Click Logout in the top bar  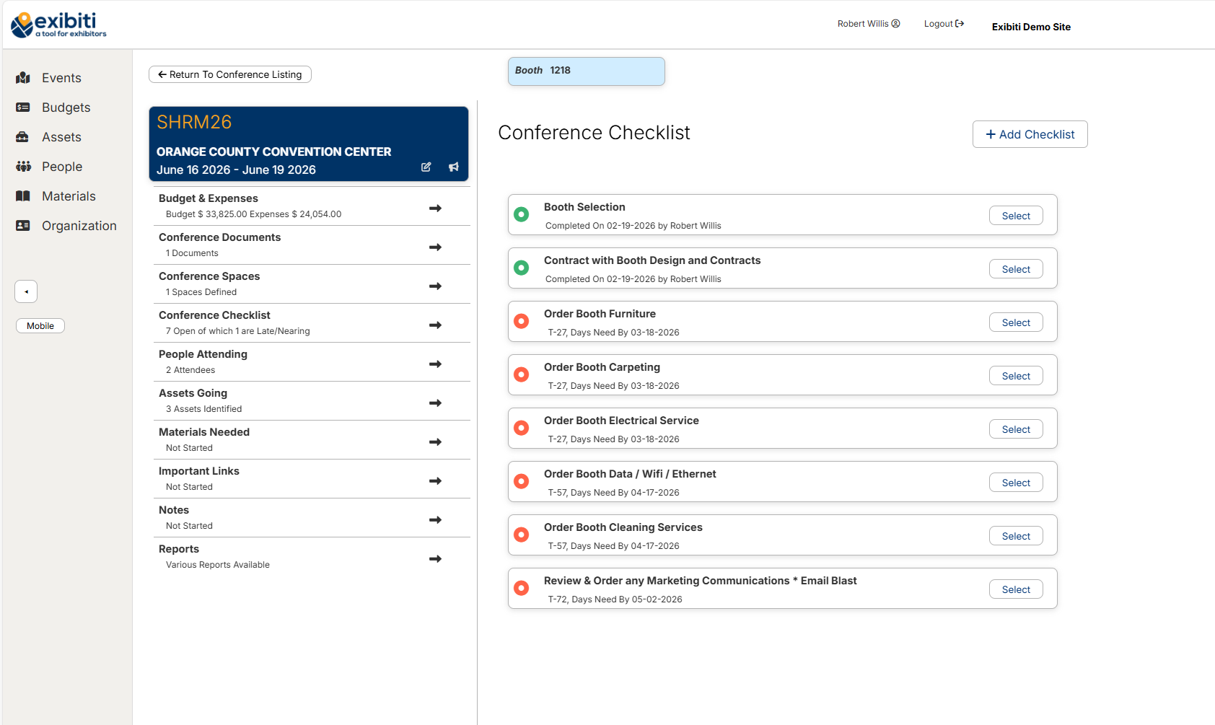pyautogui.click(x=943, y=23)
